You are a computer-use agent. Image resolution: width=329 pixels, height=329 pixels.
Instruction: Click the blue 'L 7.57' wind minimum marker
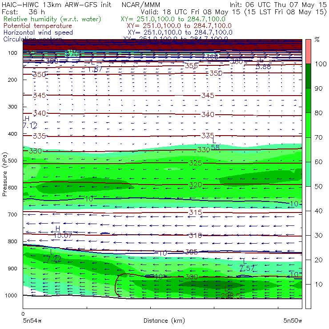coord(247,265)
